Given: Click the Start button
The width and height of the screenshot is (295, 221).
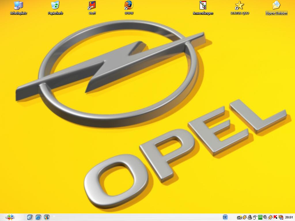Looking at the screenshot, I should click(x=10, y=217).
